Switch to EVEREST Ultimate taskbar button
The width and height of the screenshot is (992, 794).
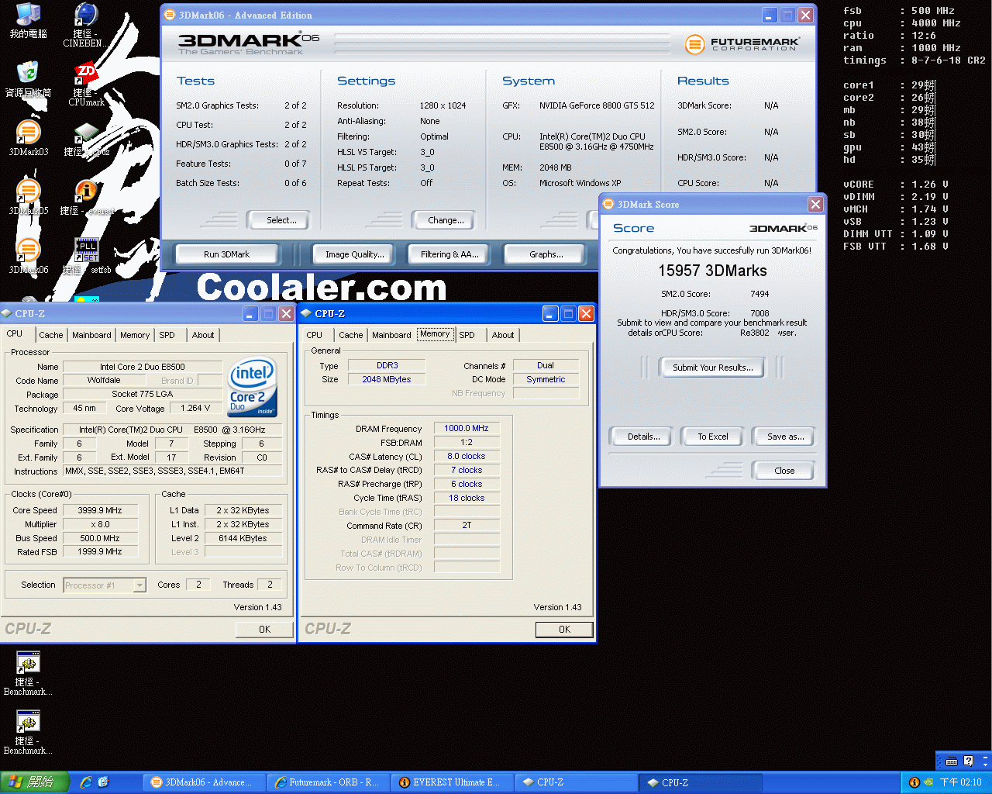[452, 782]
